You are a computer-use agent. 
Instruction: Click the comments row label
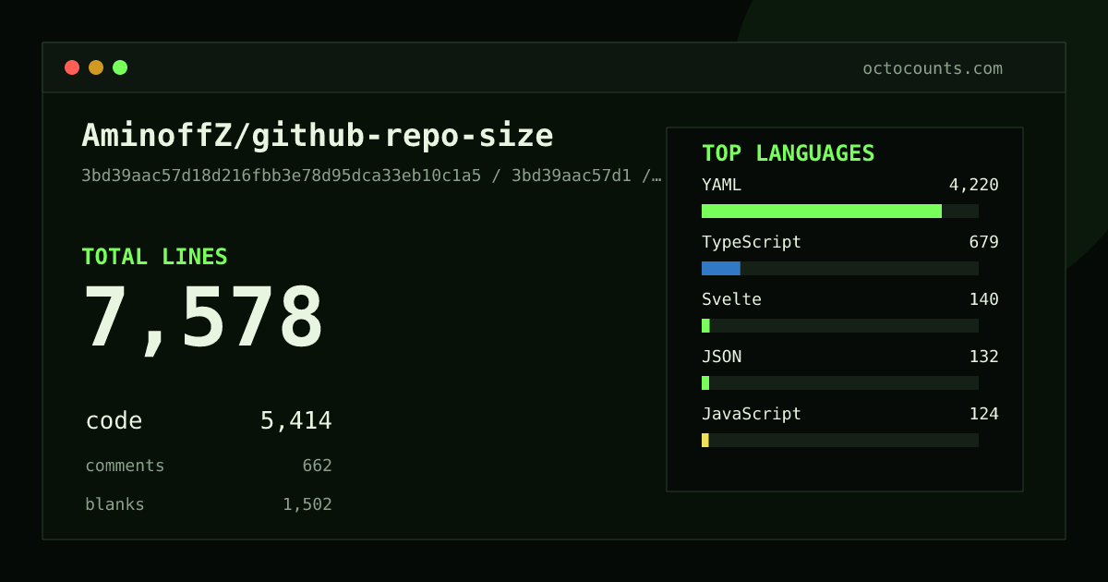pyautogui.click(x=125, y=466)
